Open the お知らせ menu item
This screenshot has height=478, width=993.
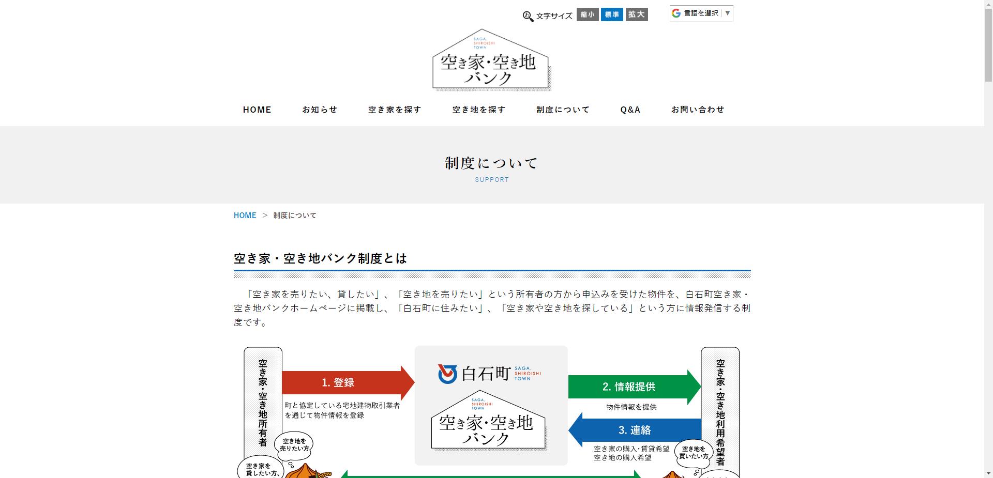[320, 109]
